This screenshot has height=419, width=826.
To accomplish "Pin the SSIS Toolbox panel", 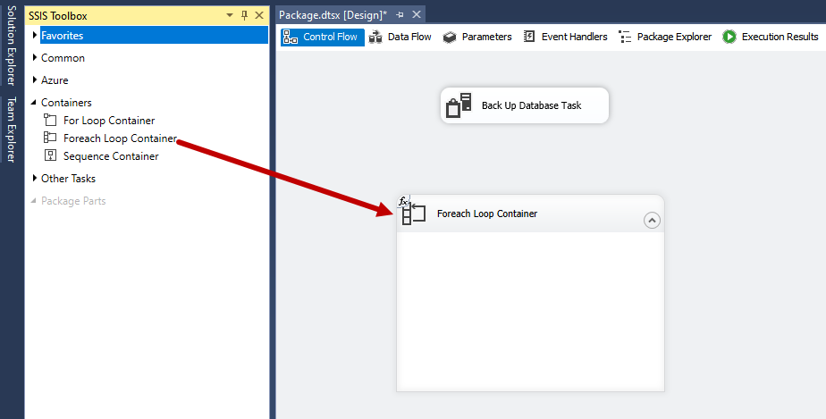I will 244,15.
